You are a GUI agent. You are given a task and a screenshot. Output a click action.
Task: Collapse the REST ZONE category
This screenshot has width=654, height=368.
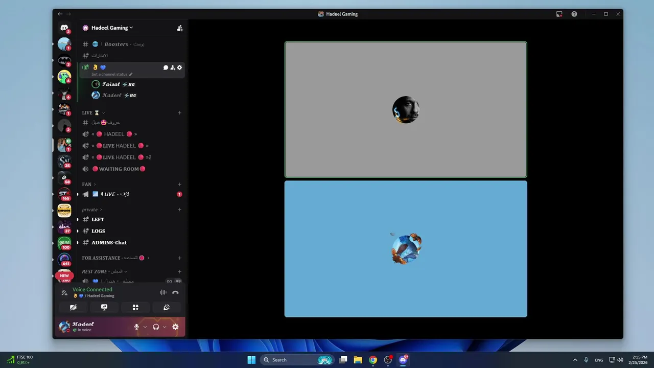tap(105, 271)
